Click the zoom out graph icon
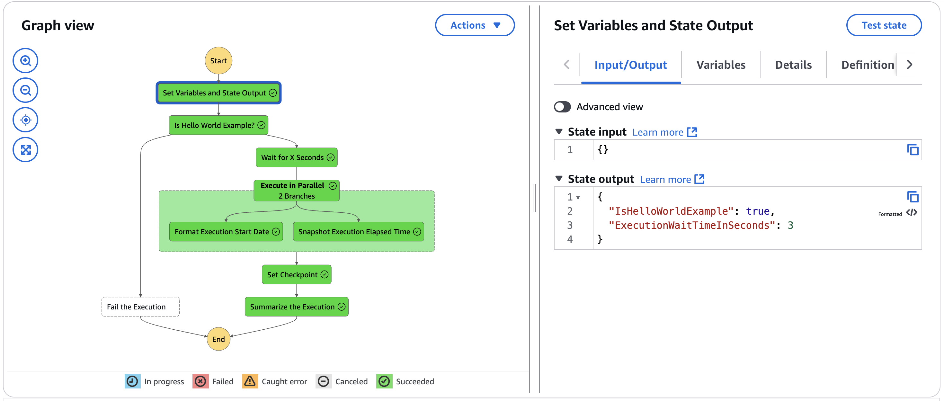 point(25,90)
